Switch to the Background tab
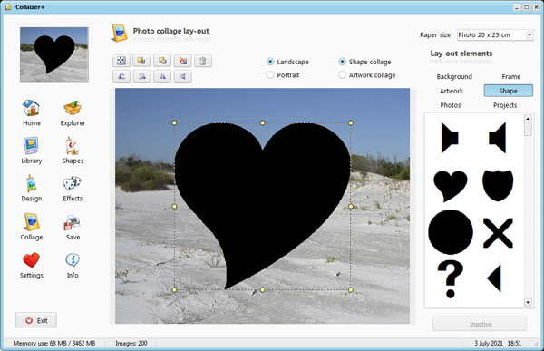This screenshot has width=544, height=351. coord(454,77)
